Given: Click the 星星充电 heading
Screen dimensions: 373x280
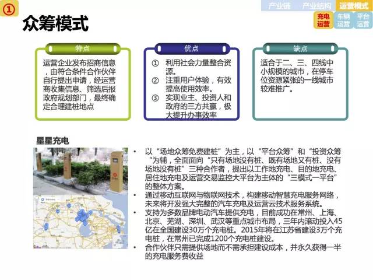Looking at the screenshot, I should [52, 141].
